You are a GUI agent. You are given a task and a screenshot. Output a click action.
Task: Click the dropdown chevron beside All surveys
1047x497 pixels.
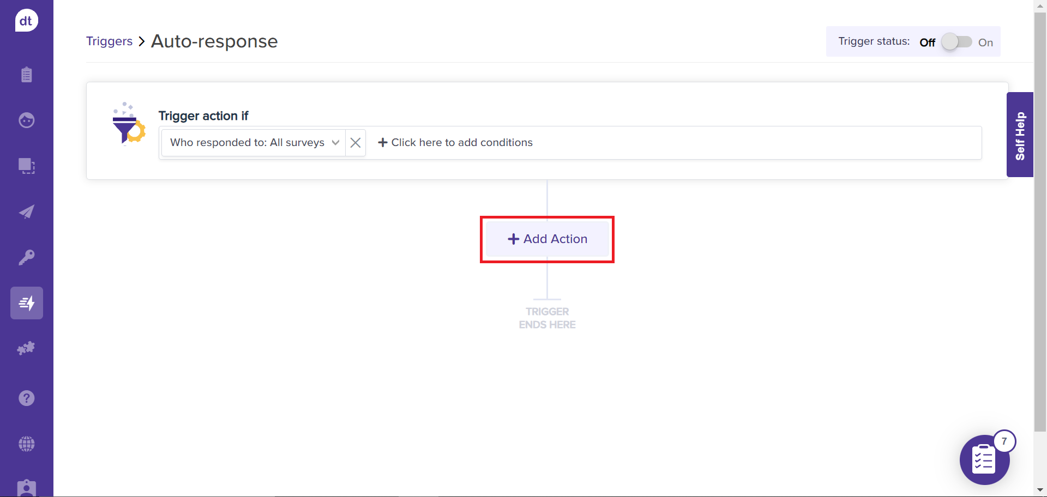[x=335, y=143]
